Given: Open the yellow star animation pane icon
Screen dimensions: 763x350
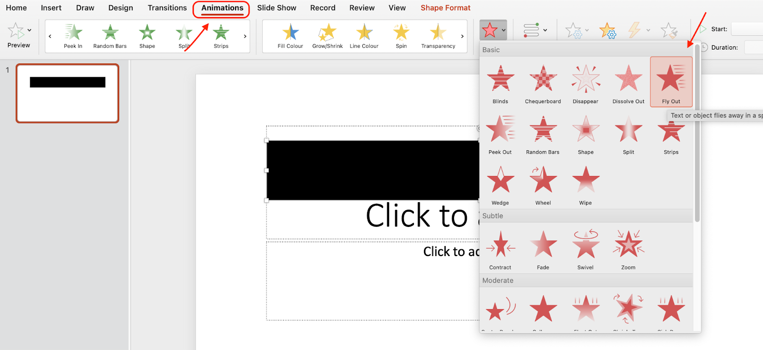Looking at the screenshot, I should [x=608, y=31].
